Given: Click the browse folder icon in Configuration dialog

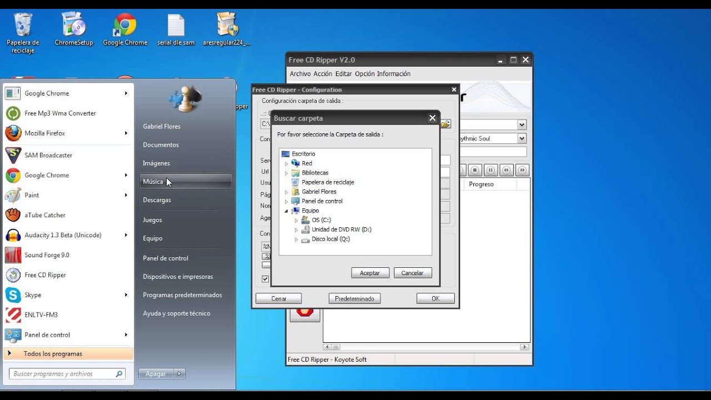Looking at the screenshot, I should tap(445, 124).
